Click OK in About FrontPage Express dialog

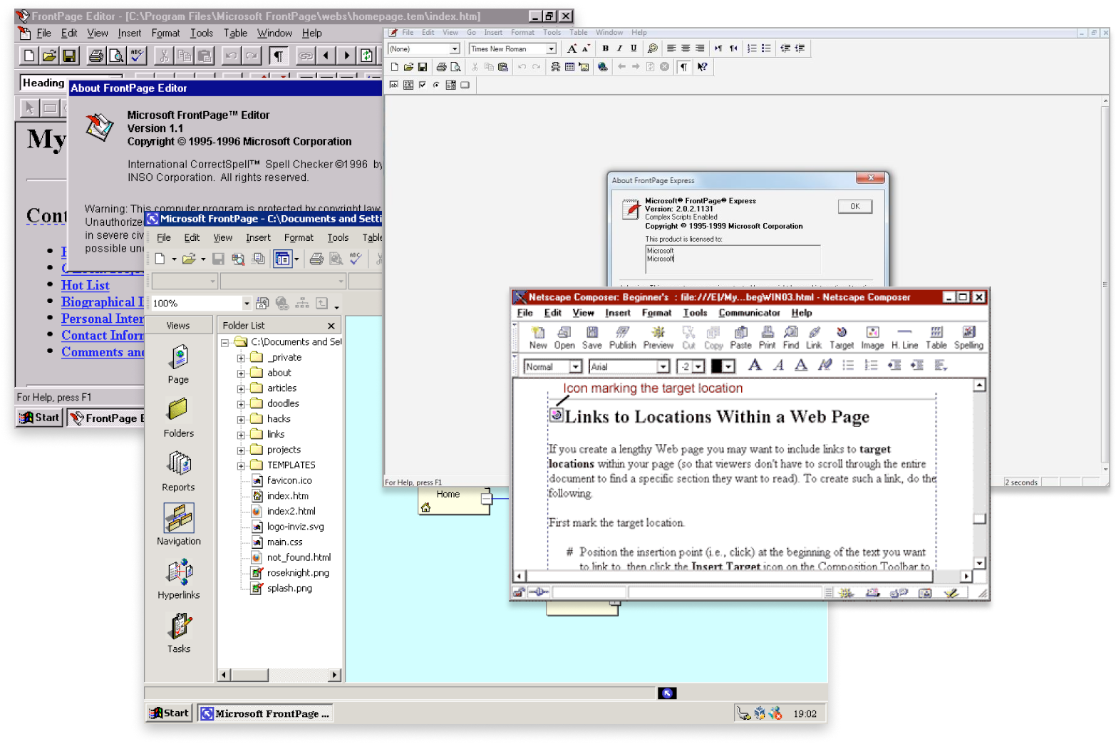point(854,206)
